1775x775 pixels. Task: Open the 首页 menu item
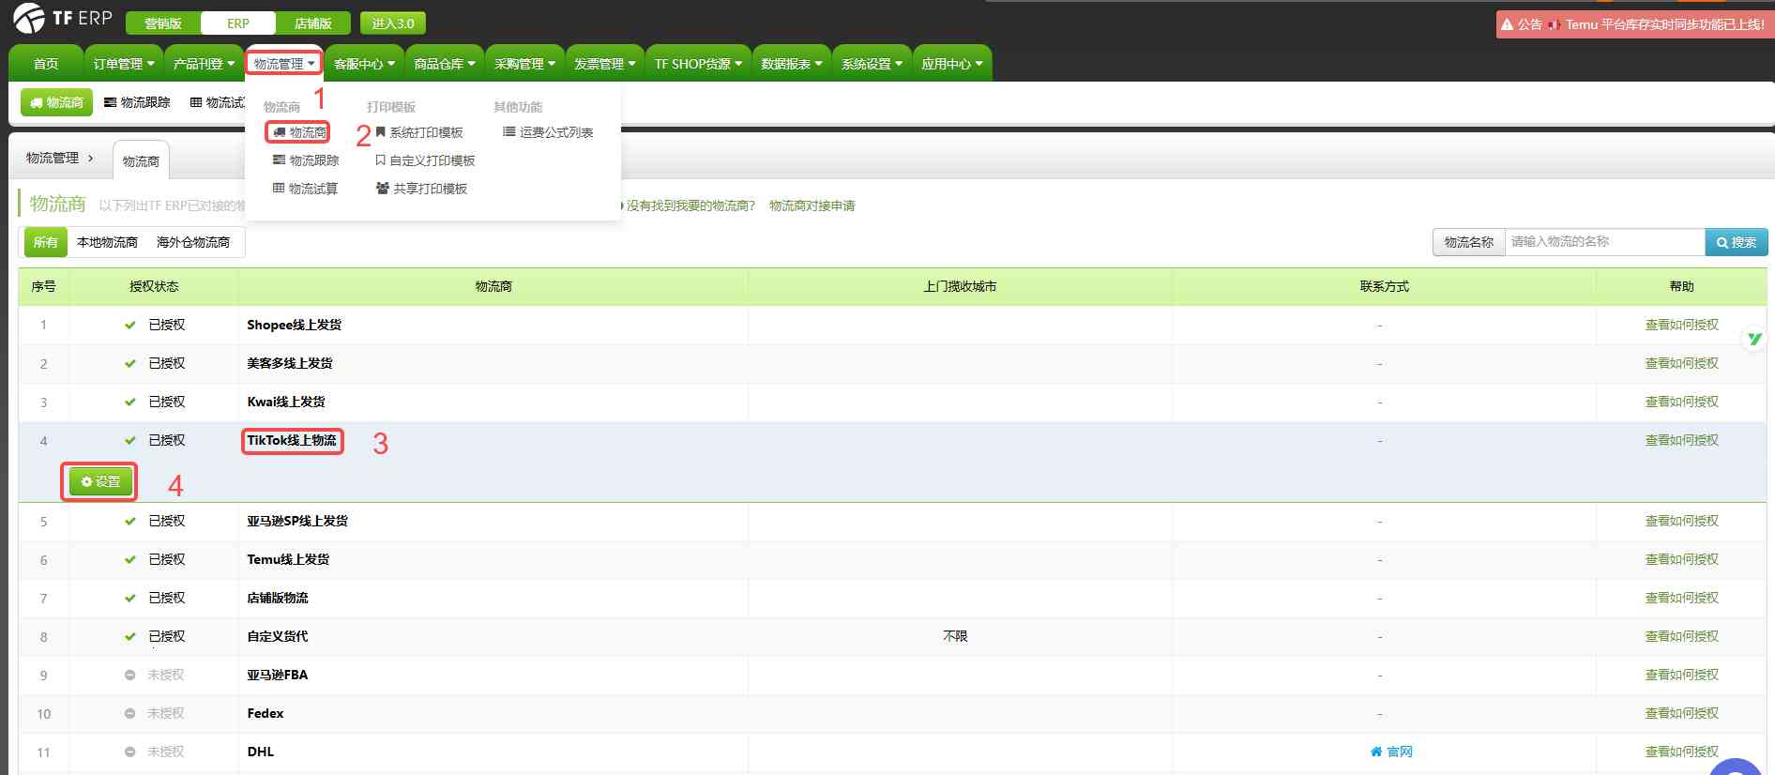(46, 64)
